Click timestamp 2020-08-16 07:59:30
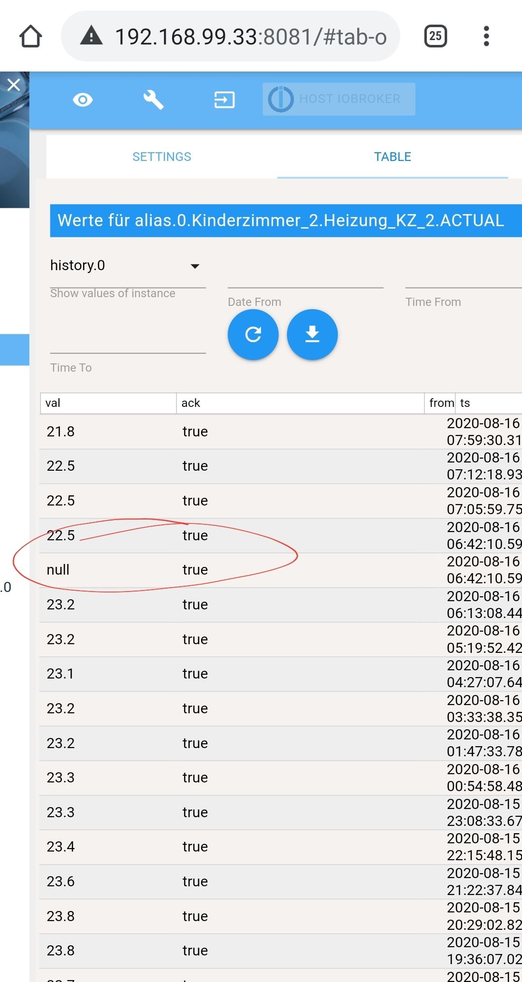Image resolution: width=522 pixels, height=982 pixels. (484, 432)
